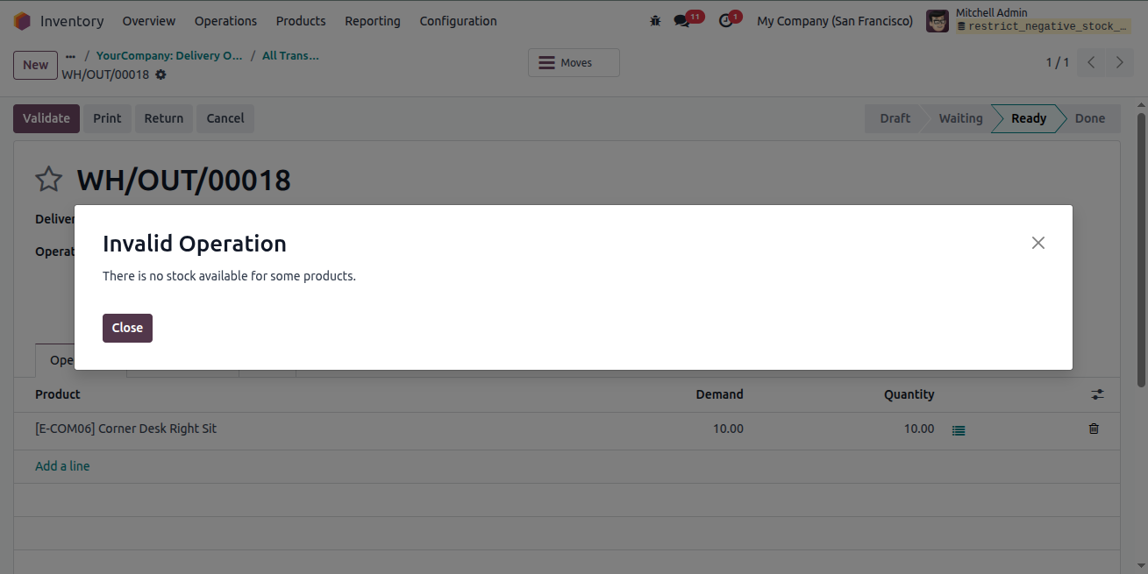The width and height of the screenshot is (1148, 574).
Task: Open the activities clock icon
Action: [725, 21]
